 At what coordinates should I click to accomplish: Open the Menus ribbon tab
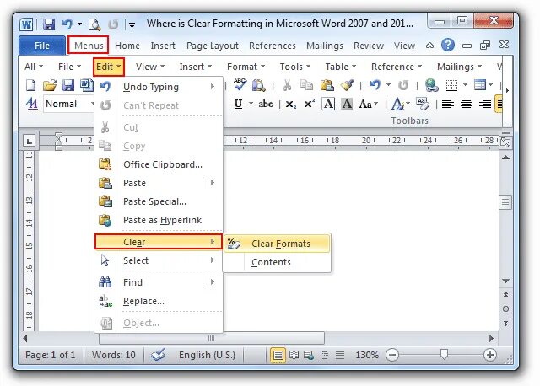pos(89,46)
